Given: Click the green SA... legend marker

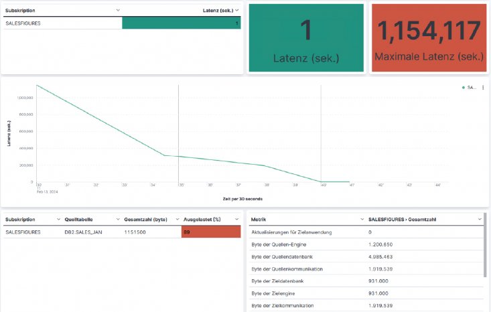Looking at the screenshot, I should (x=463, y=88).
